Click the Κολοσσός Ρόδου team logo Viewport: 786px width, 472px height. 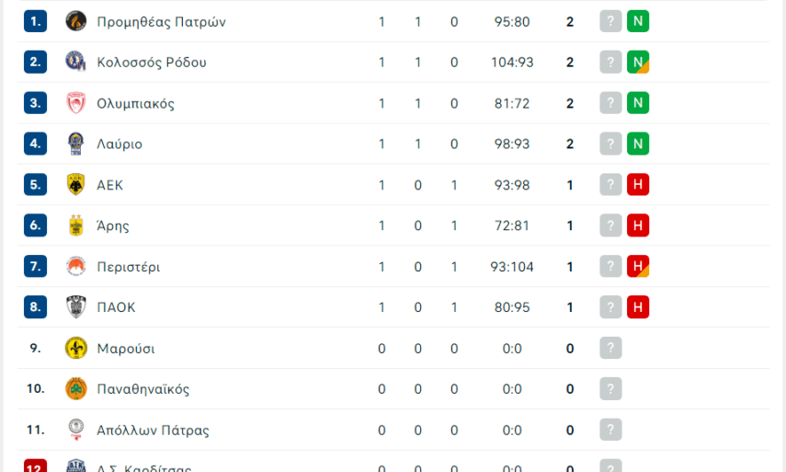pyautogui.click(x=76, y=63)
